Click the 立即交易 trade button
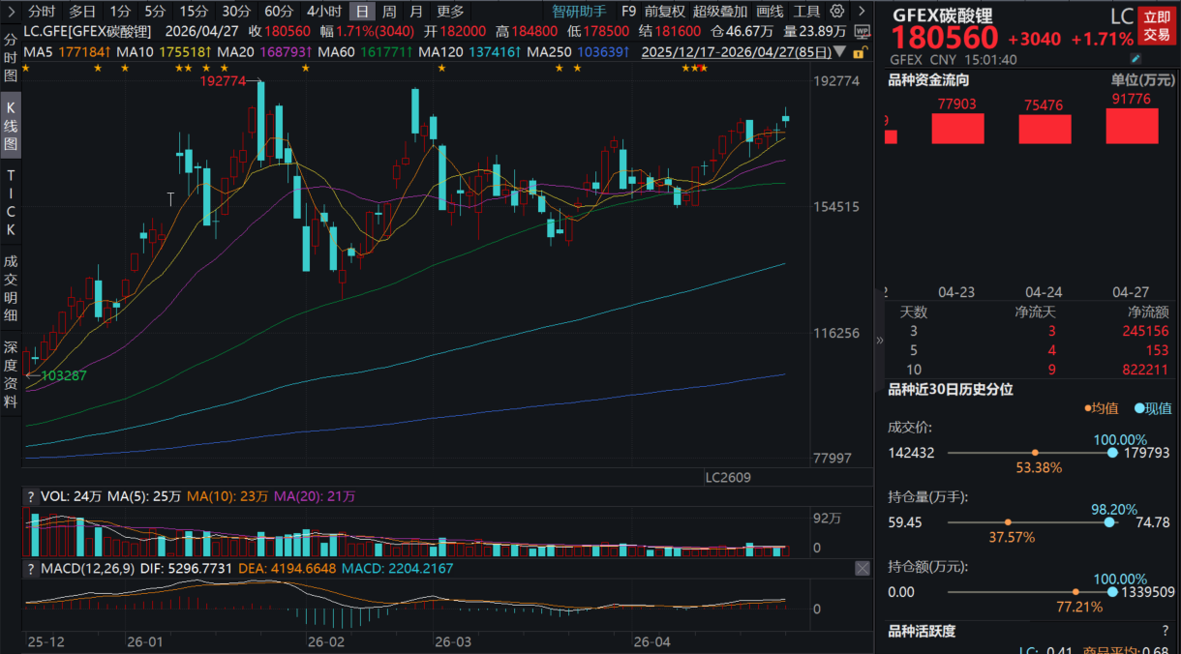The width and height of the screenshot is (1181, 654). 1157,25
